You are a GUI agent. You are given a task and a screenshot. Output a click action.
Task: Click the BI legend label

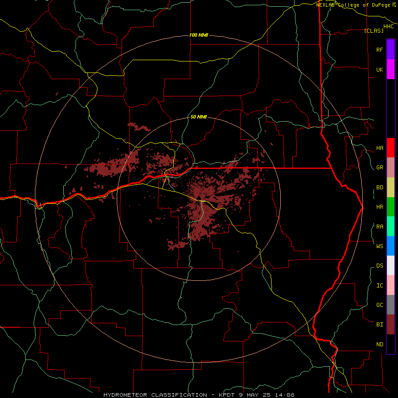click(x=379, y=325)
